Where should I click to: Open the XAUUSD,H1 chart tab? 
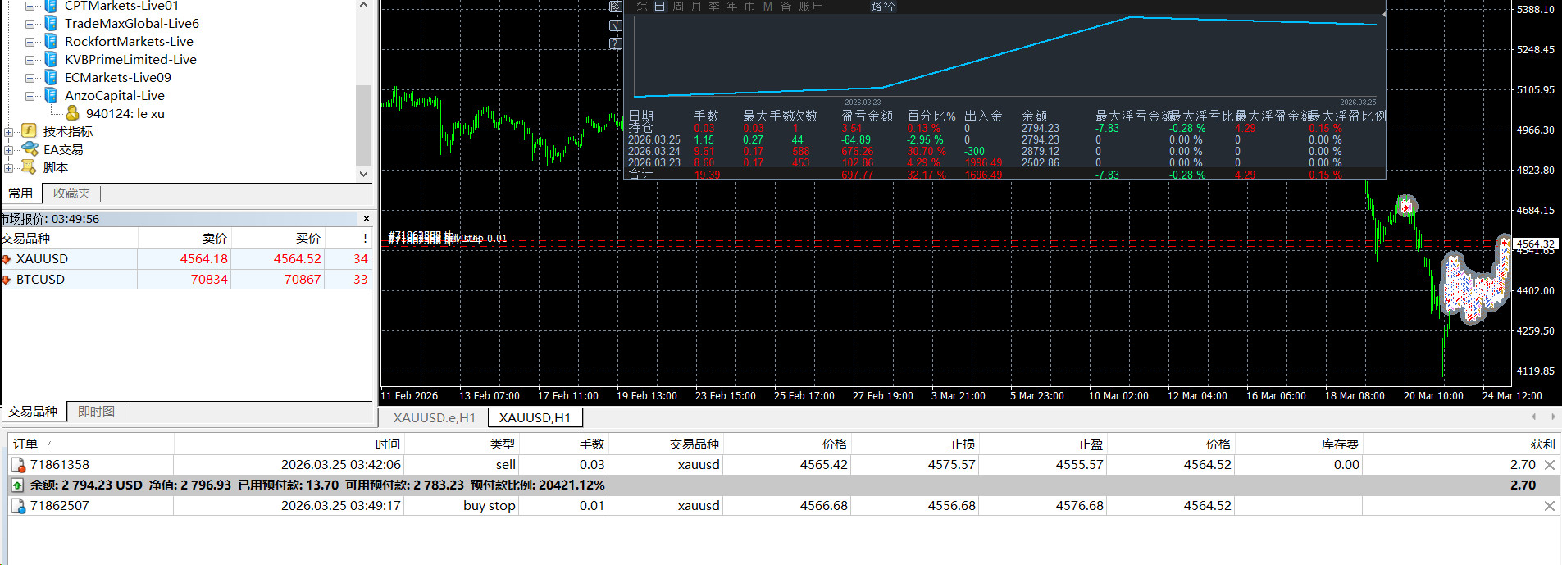[x=535, y=418]
